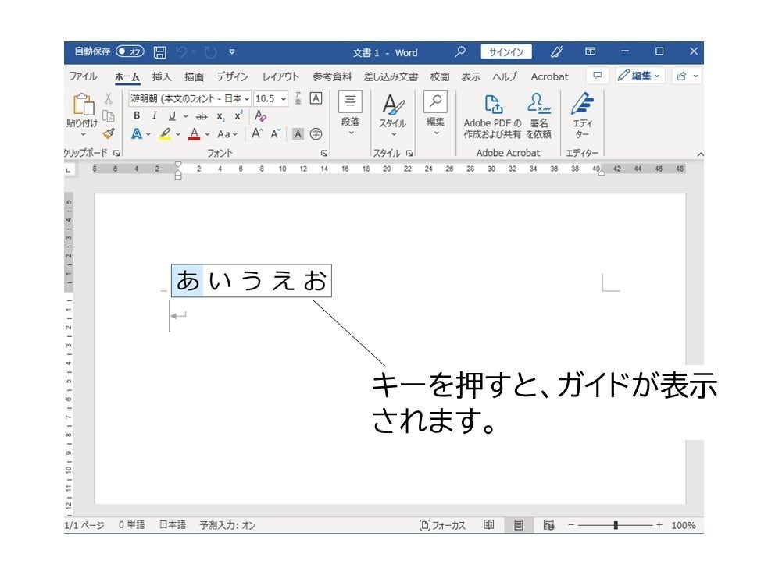Viewport: 768px width, 575px height.
Task: Adjust the zoom slider in status bar
Action: tap(616, 525)
